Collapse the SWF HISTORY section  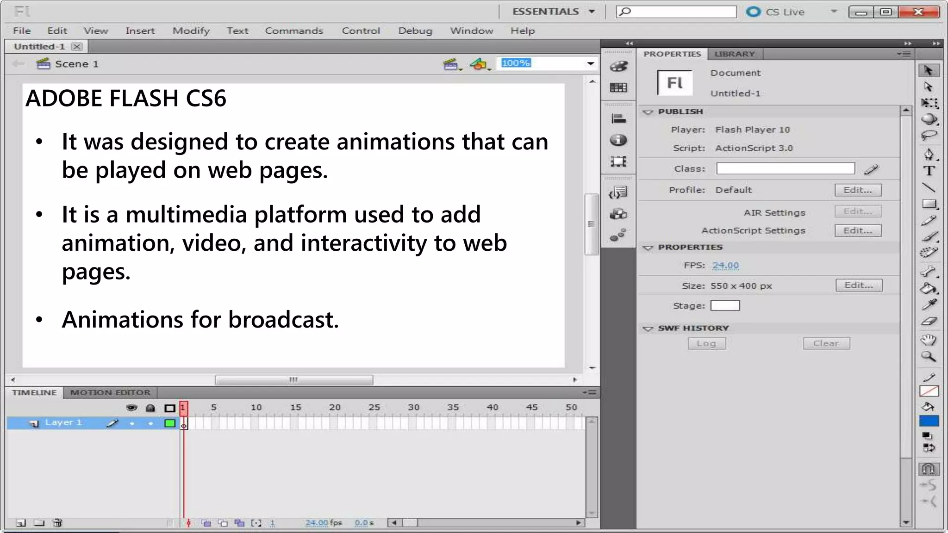[648, 328]
